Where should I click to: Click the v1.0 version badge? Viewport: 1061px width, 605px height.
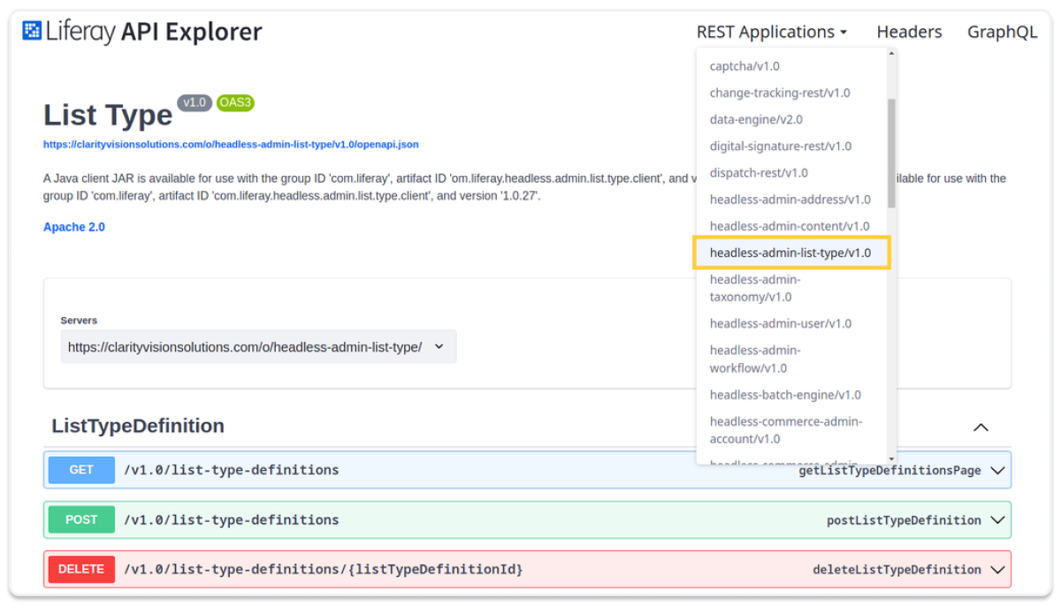(x=195, y=102)
